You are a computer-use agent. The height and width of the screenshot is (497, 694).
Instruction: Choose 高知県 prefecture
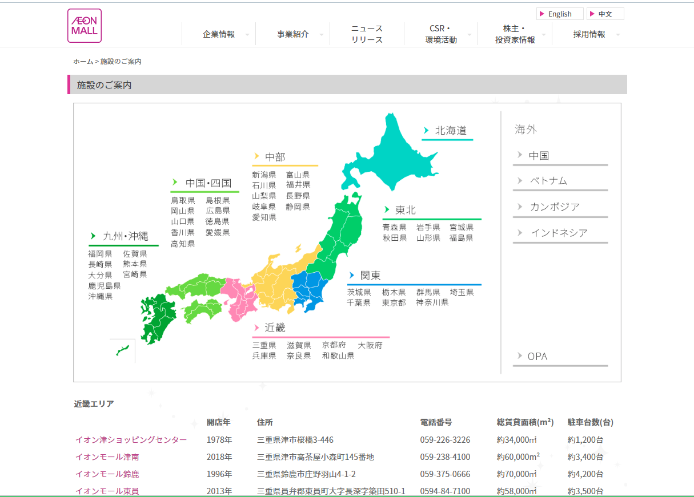(x=183, y=244)
